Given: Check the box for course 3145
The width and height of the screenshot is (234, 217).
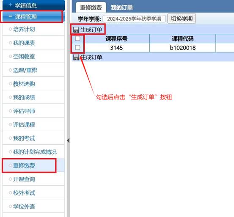Looking at the screenshot, I should [x=77, y=47].
